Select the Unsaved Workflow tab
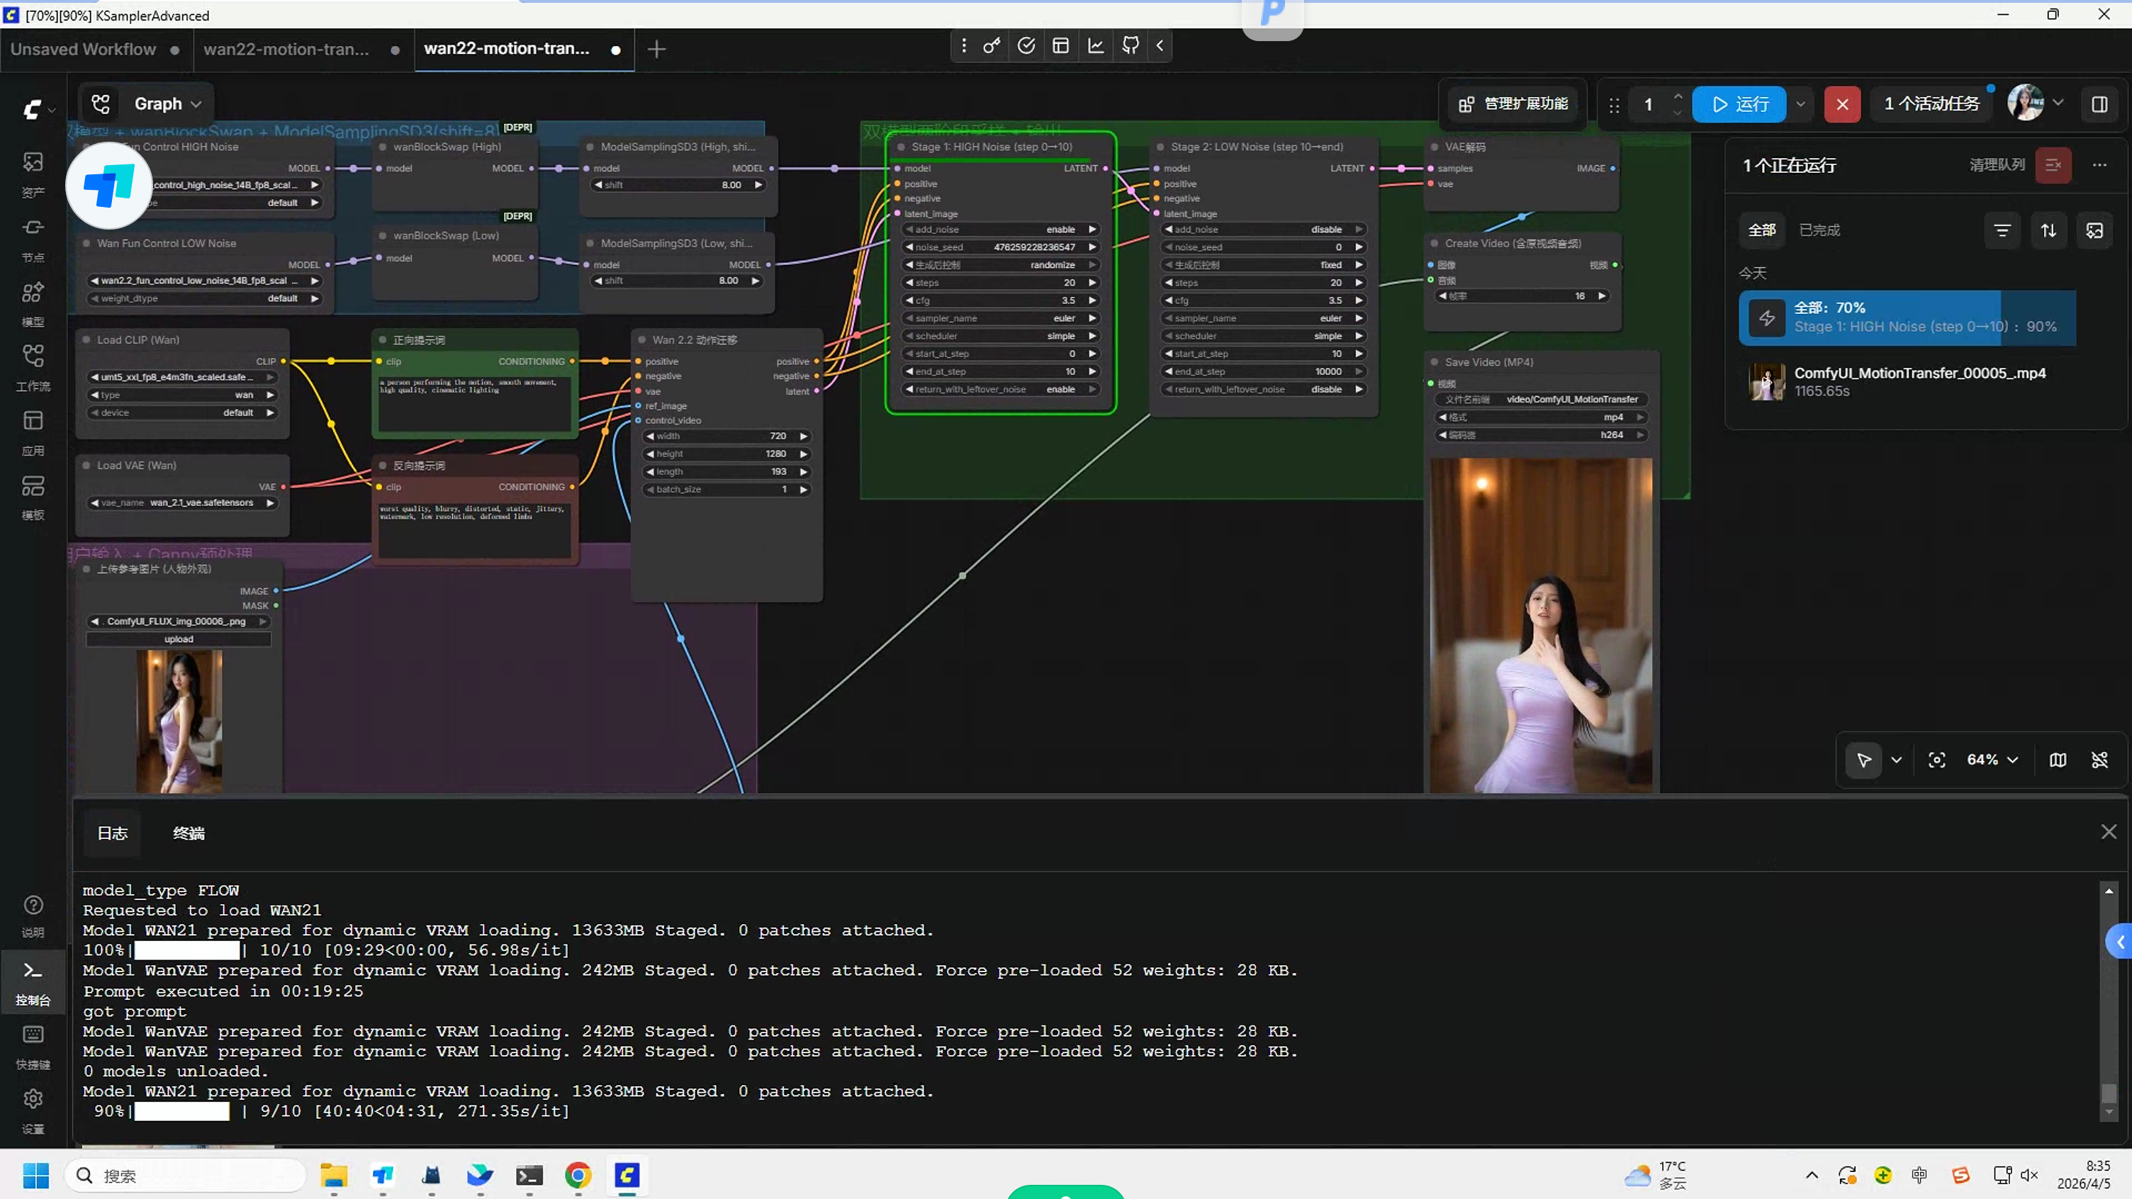This screenshot has height=1199, width=2132. [x=83, y=49]
